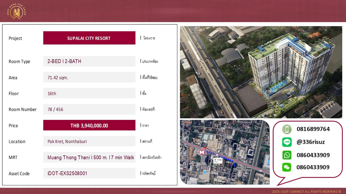Select the 2-BED 2-BATH room type field
This screenshot has height=194, width=346.
point(89,61)
